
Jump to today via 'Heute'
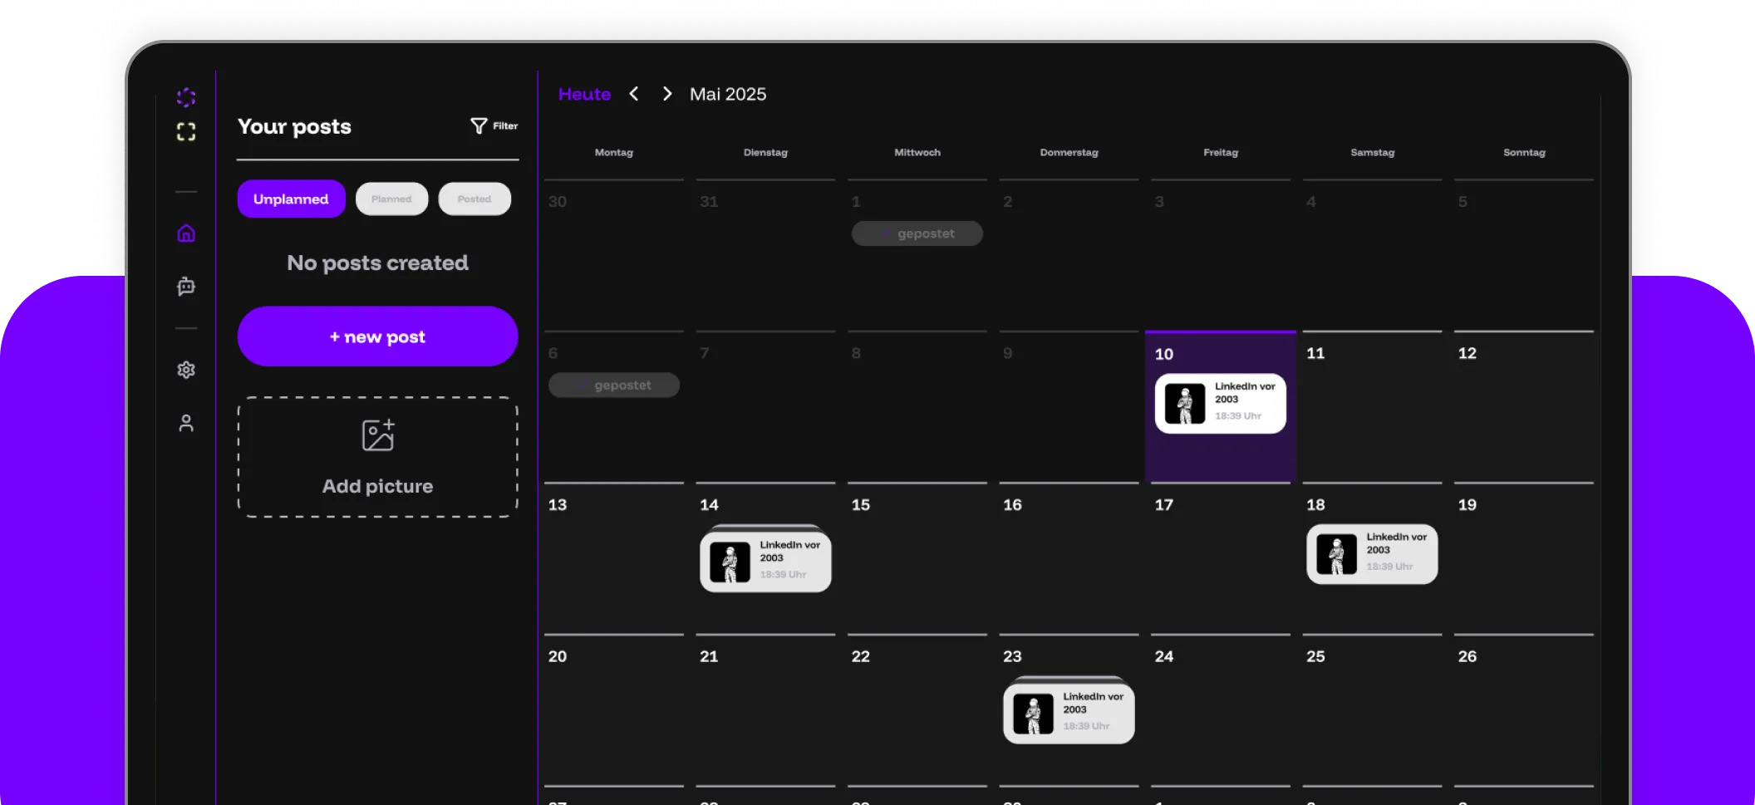coord(584,94)
